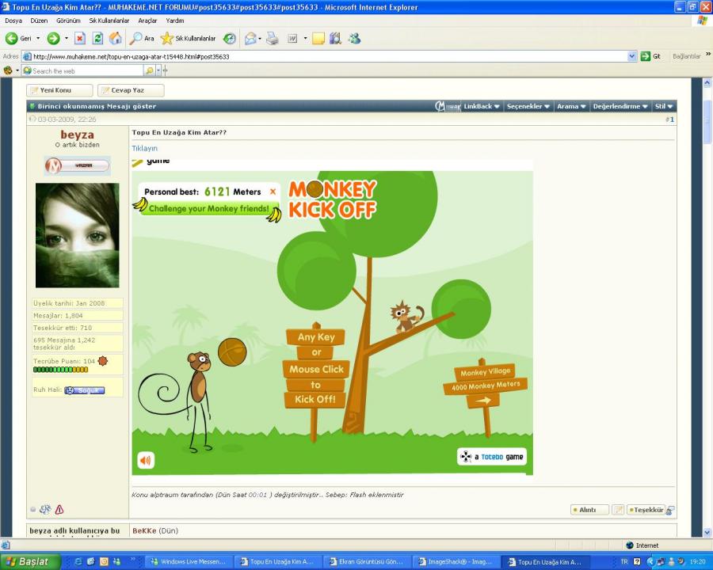This screenshot has width=713, height=570.
Task: Mute the game using the speaker icon
Action: click(x=146, y=459)
